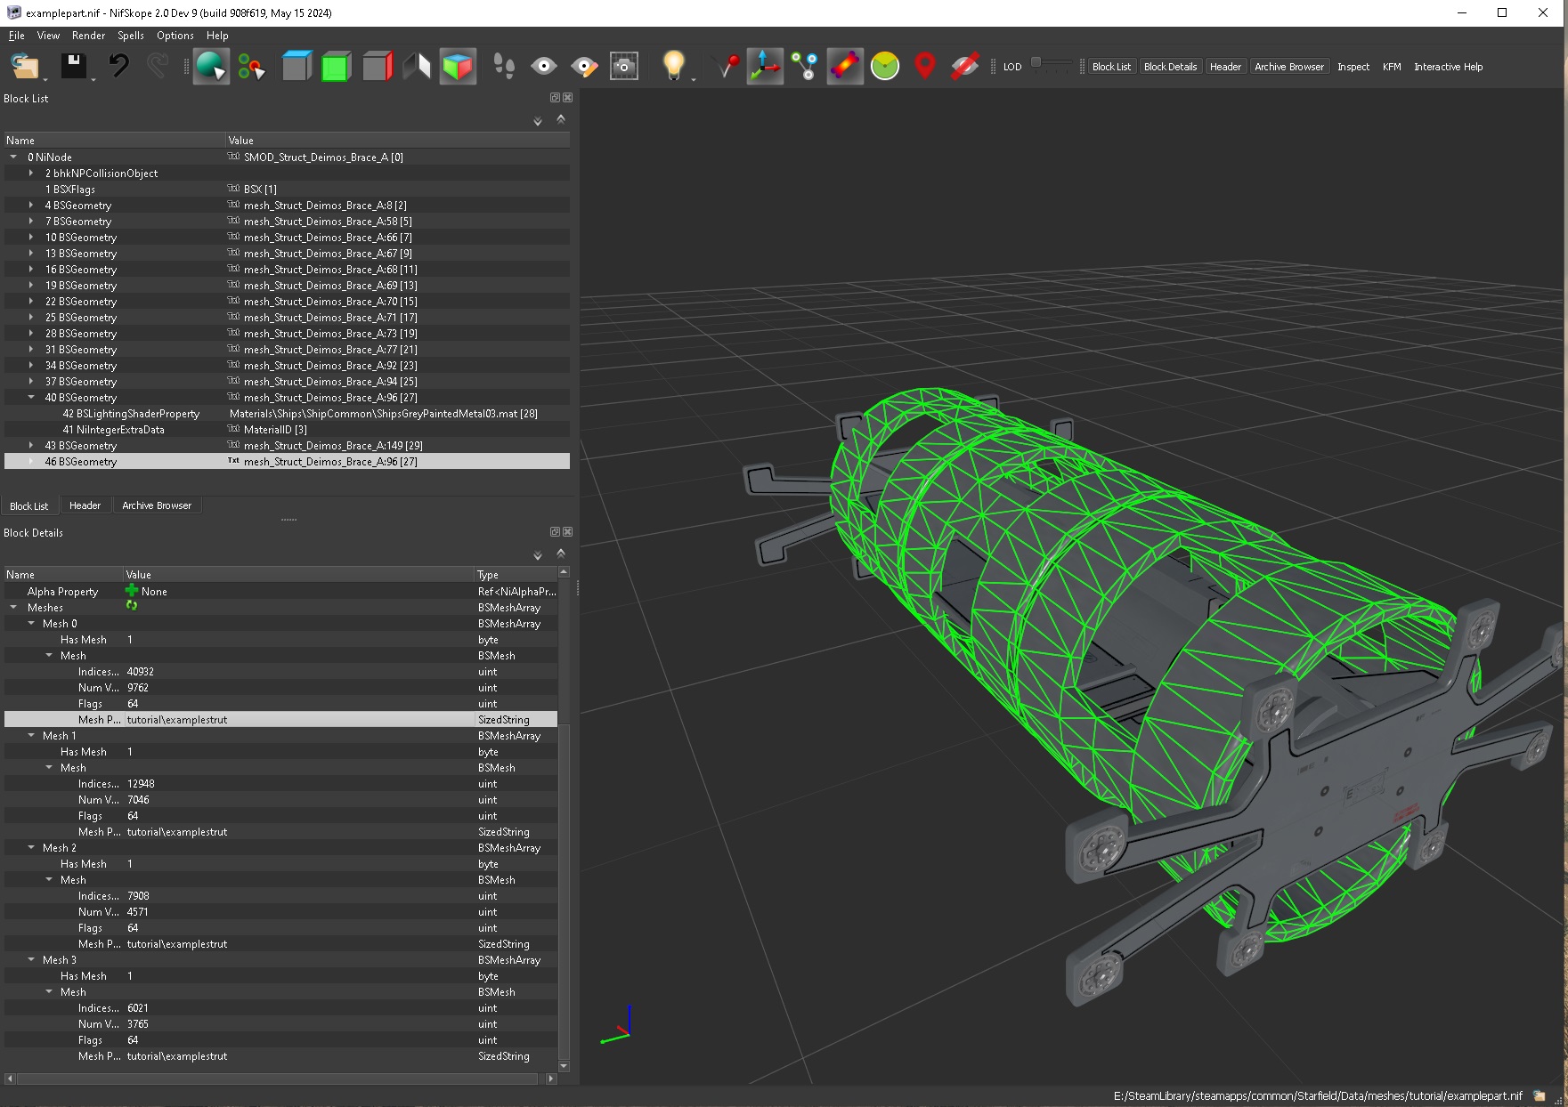This screenshot has height=1107, width=1568.
Task: Click Interactive Help in toolbar
Action: 1448,67
